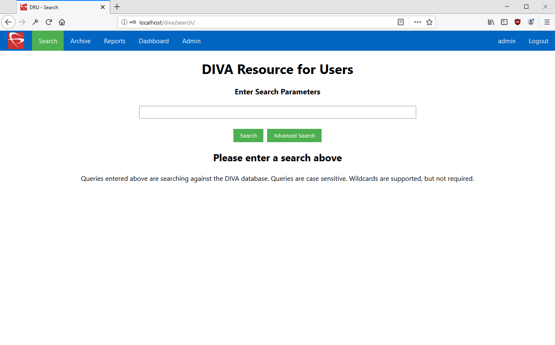
Task: Click the Advanced Search button
Action: click(x=294, y=136)
